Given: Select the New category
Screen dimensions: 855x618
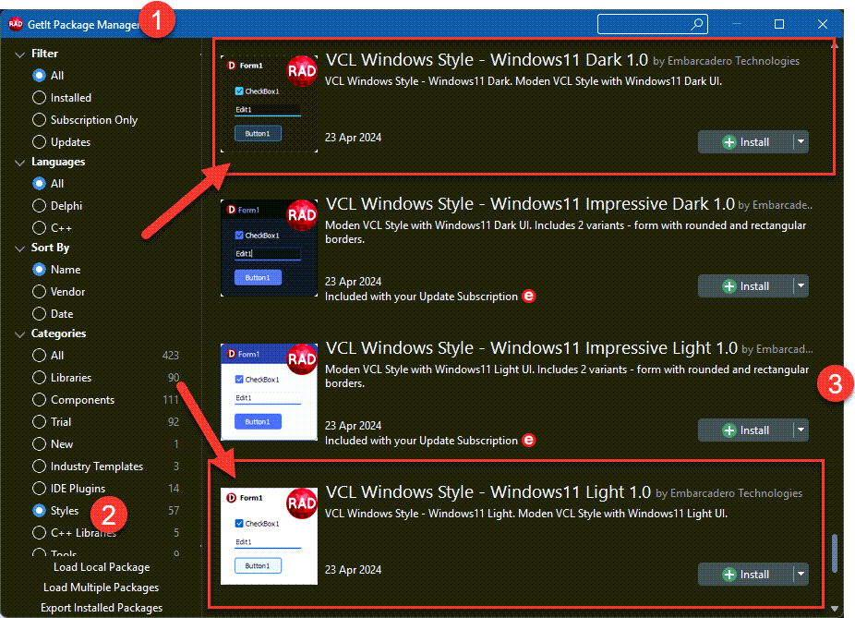Looking at the screenshot, I should 39,444.
